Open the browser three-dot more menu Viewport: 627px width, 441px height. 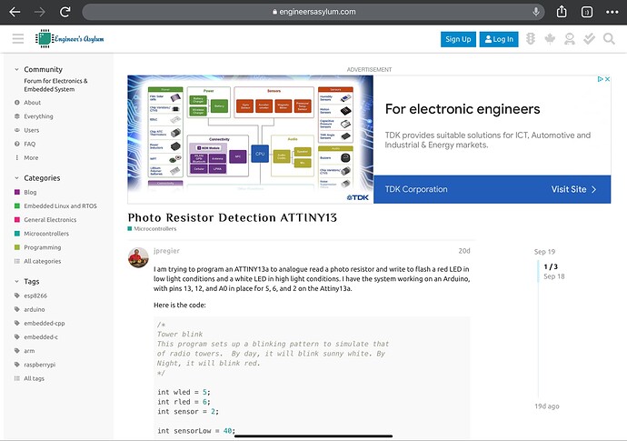(612, 12)
